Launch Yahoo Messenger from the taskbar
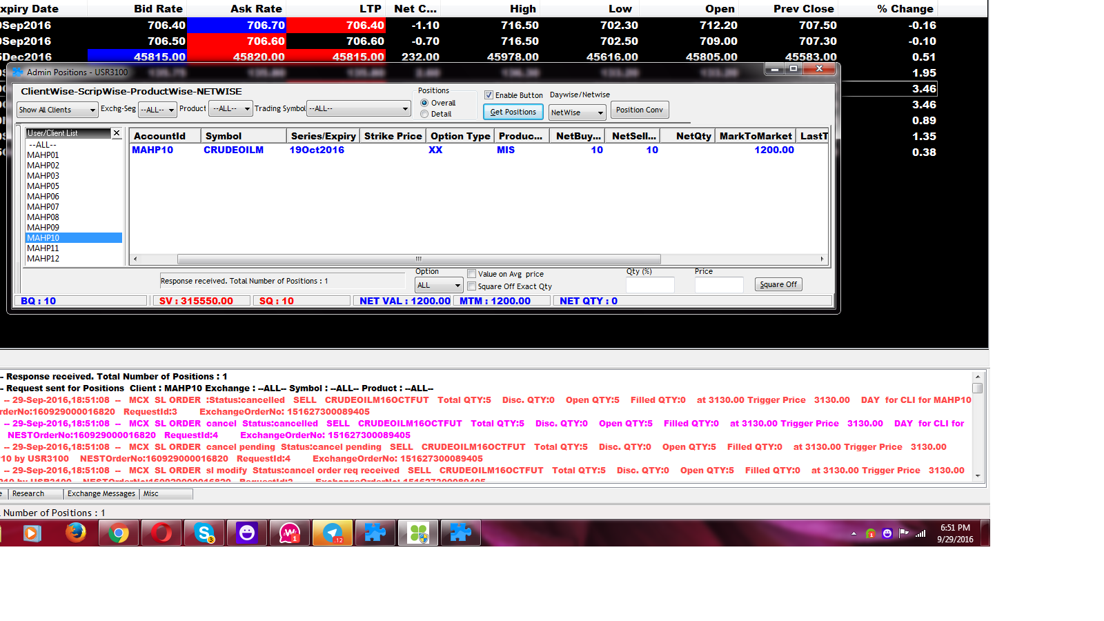Screen dimensions: 1104x621 247,533
